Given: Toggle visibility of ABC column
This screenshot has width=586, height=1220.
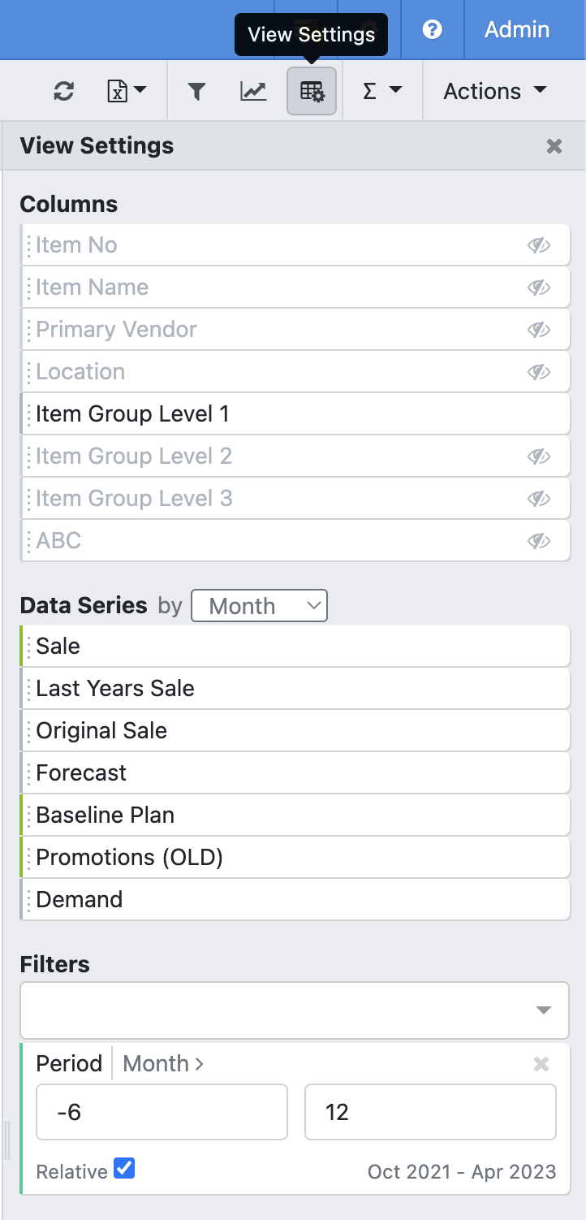Looking at the screenshot, I should pyautogui.click(x=539, y=541).
